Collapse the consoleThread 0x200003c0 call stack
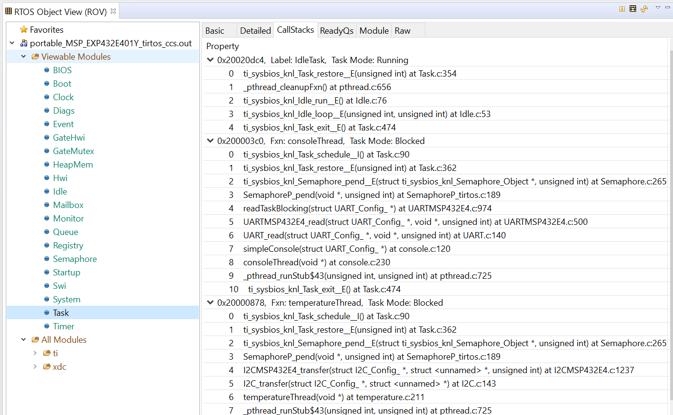The height and width of the screenshot is (415, 673). 210,141
